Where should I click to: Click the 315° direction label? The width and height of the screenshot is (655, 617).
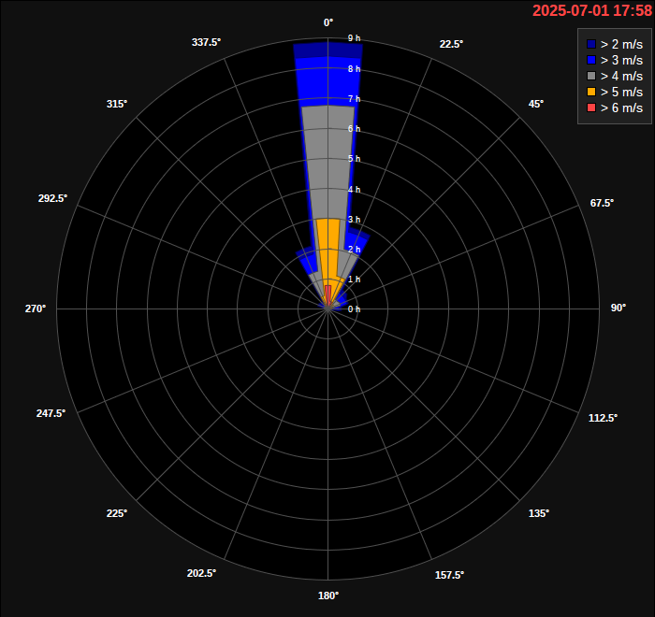[x=117, y=104]
